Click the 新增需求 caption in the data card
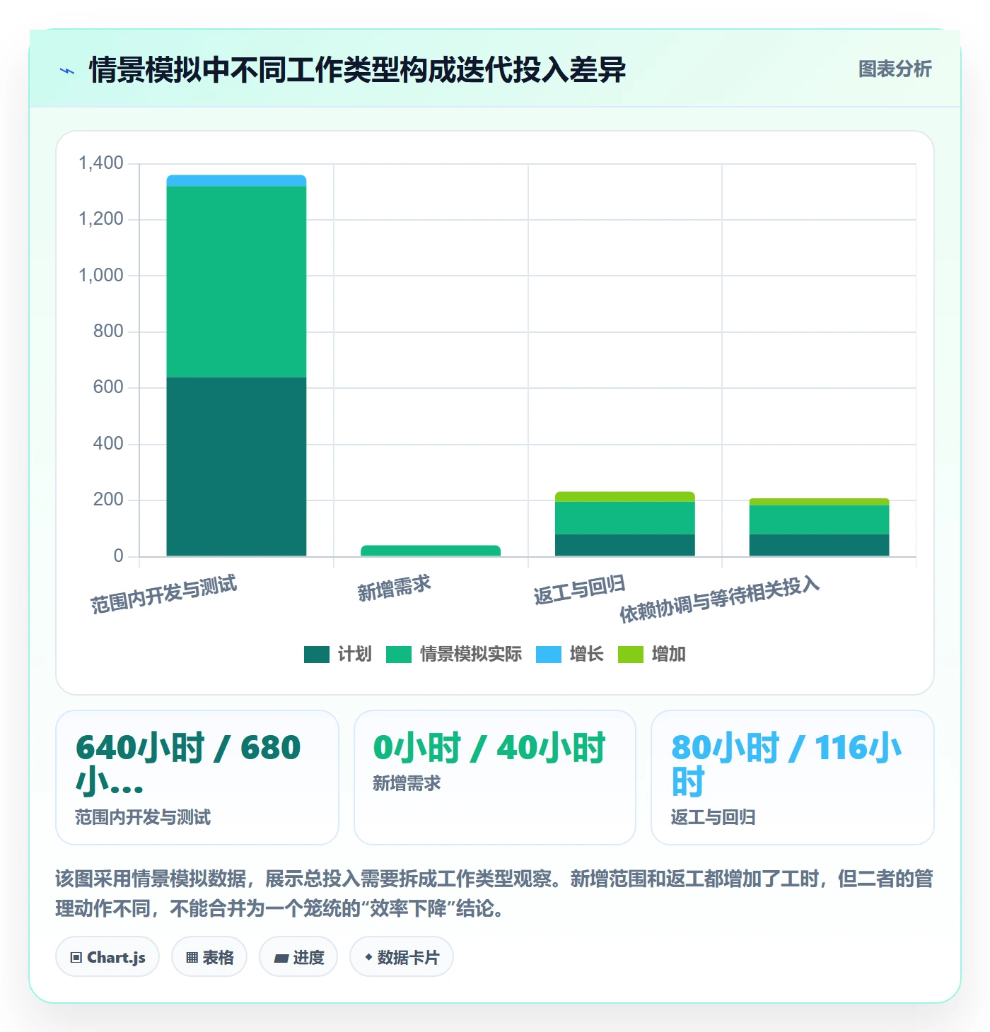Screen dimensions: 990x1032 [407, 783]
